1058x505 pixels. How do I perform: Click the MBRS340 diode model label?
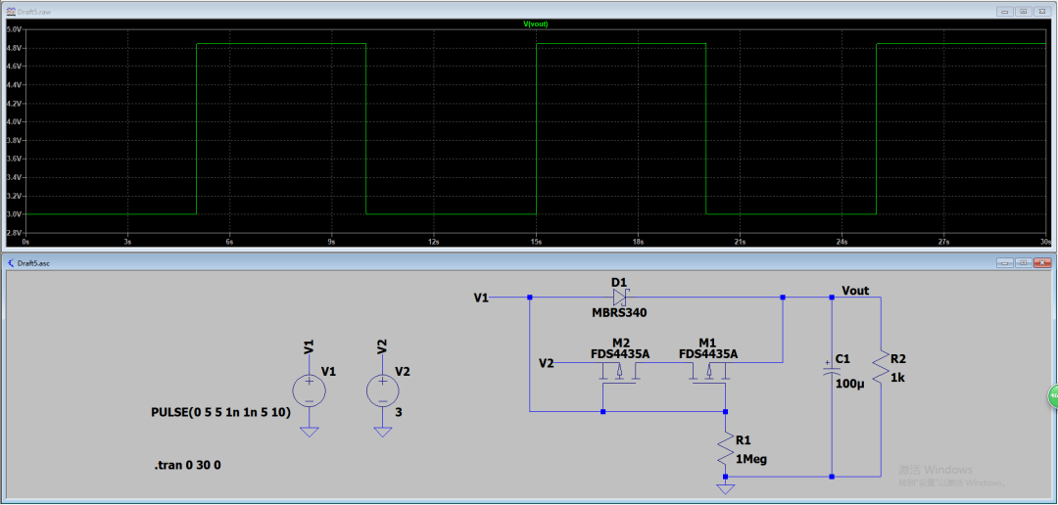click(617, 314)
